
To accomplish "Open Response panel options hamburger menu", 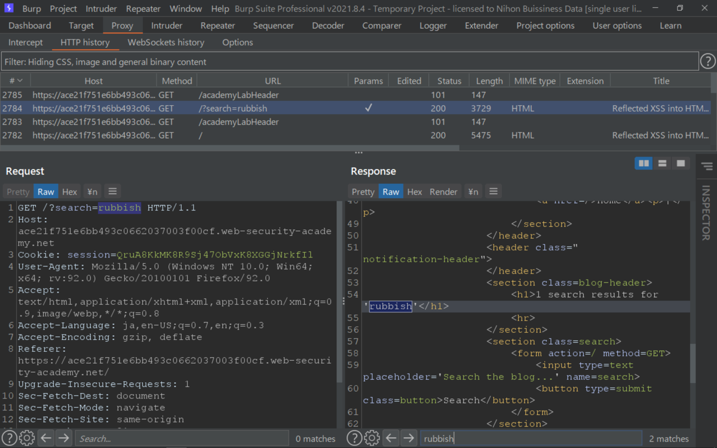I will (493, 191).
